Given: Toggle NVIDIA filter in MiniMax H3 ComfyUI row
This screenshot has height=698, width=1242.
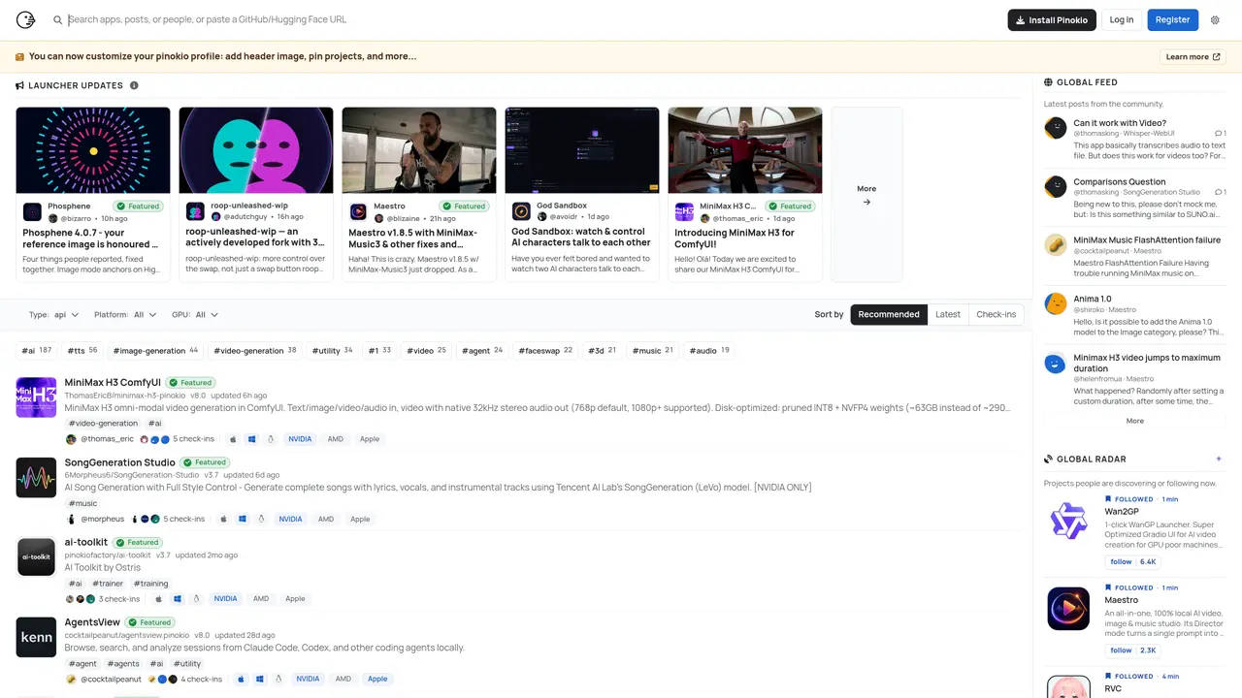Looking at the screenshot, I should coord(300,439).
